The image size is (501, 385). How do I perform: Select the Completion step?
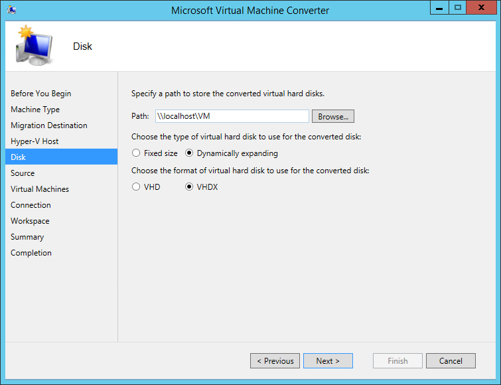31,253
